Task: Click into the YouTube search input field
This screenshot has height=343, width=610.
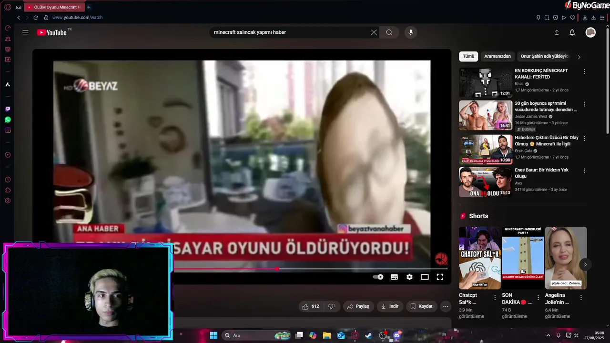Action: [x=290, y=32]
